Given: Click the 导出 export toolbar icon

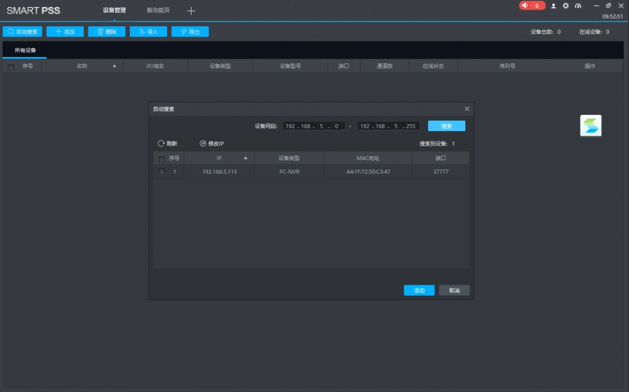Looking at the screenshot, I should pyautogui.click(x=190, y=31).
